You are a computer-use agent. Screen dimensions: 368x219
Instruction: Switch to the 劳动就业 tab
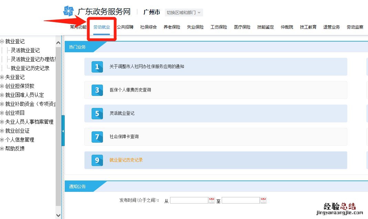click(x=102, y=27)
